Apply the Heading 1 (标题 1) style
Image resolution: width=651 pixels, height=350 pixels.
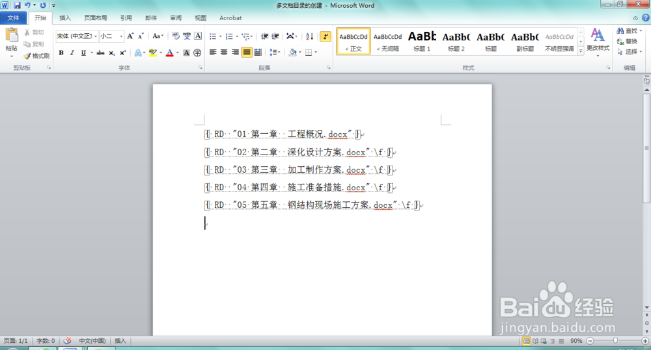pos(422,41)
